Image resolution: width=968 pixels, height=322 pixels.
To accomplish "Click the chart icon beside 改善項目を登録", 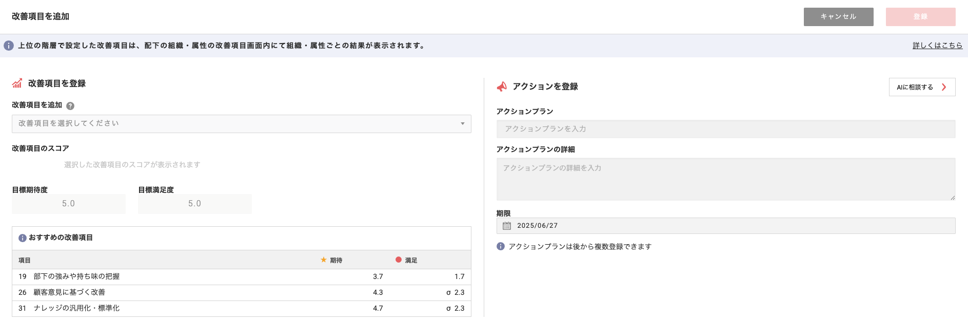I will point(17,83).
